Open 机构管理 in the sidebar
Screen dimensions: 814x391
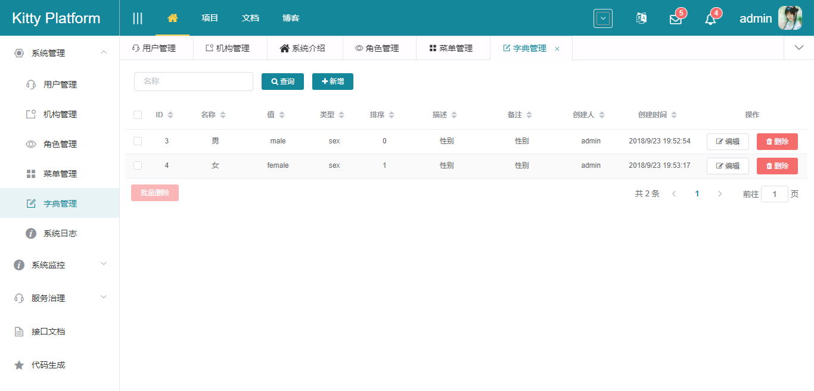[x=60, y=114]
